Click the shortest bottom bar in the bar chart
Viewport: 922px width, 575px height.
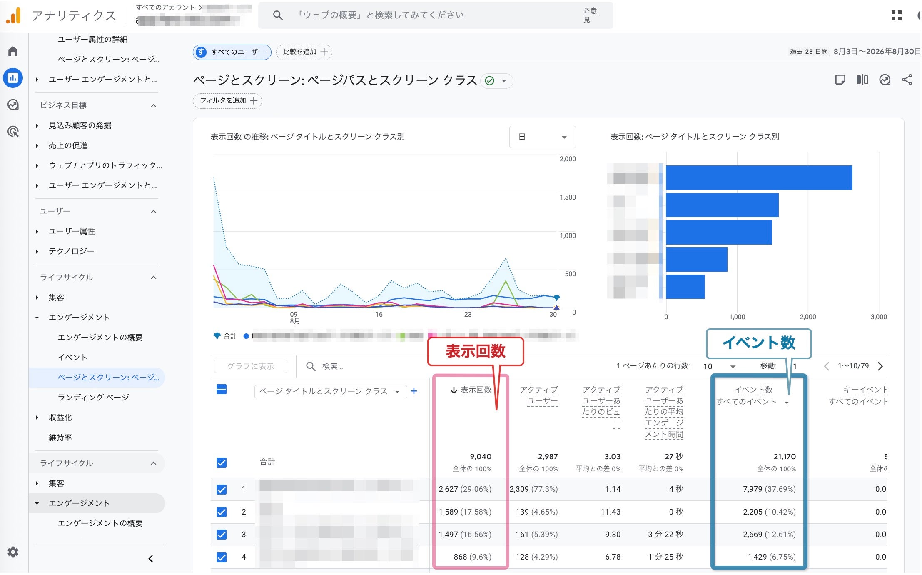pyautogui.click(x=685, y=286)
